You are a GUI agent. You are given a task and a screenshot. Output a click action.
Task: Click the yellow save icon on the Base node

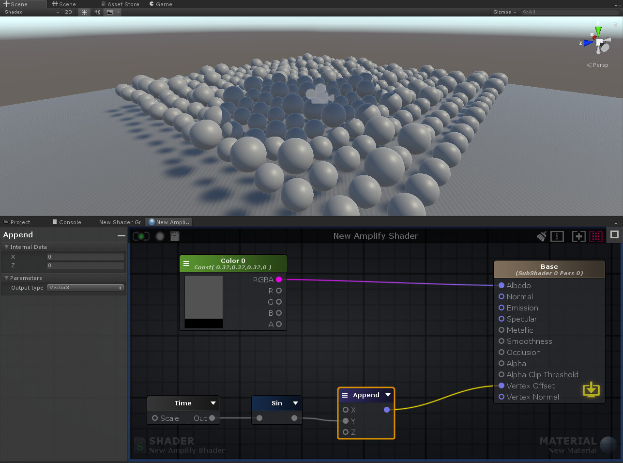coord(591,389)
